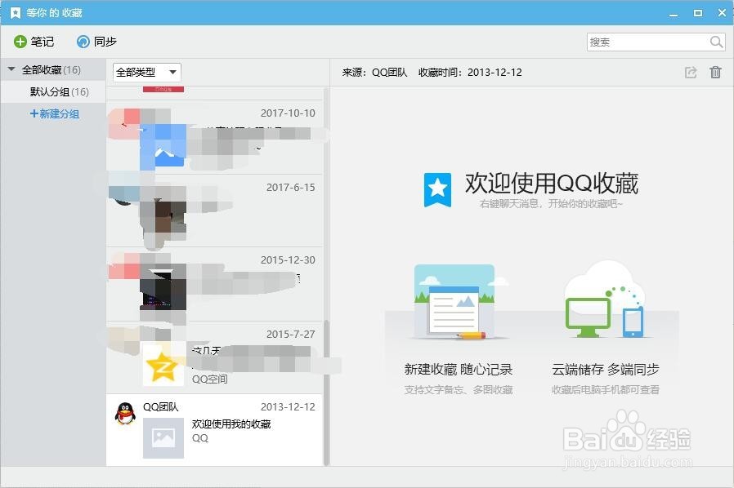Image resolution: width=734 pixels, height=488 pixels.
Task: Click the QQ penguin avatar
Action: coord(125,413)
